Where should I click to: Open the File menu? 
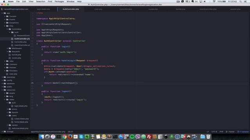(x=18, y=2)
